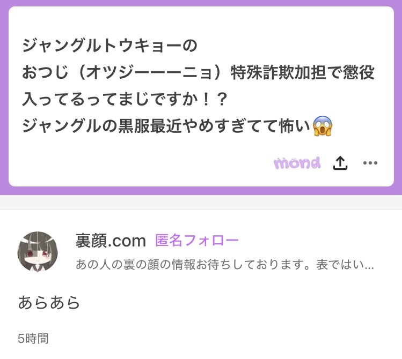Click the phrase 特殊詐欺加担で懲役
The image size is (402, 359).
[x=303, y=72]
